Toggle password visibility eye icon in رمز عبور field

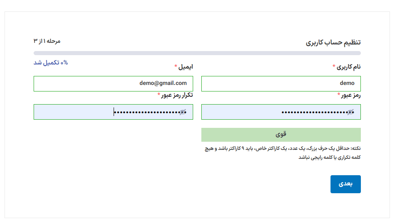(x=350, y=112)
